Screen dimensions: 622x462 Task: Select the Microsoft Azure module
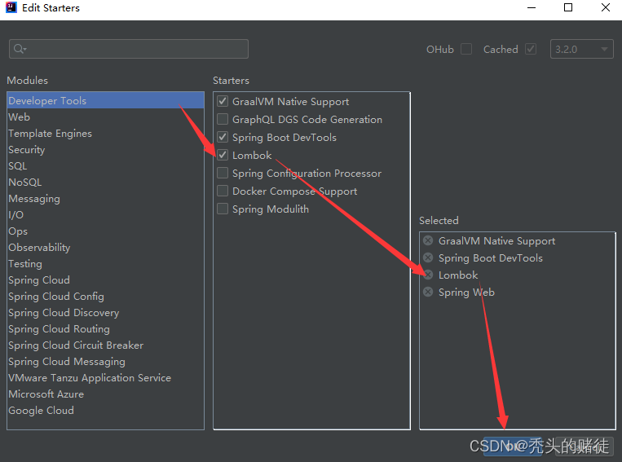coord(105,394)
